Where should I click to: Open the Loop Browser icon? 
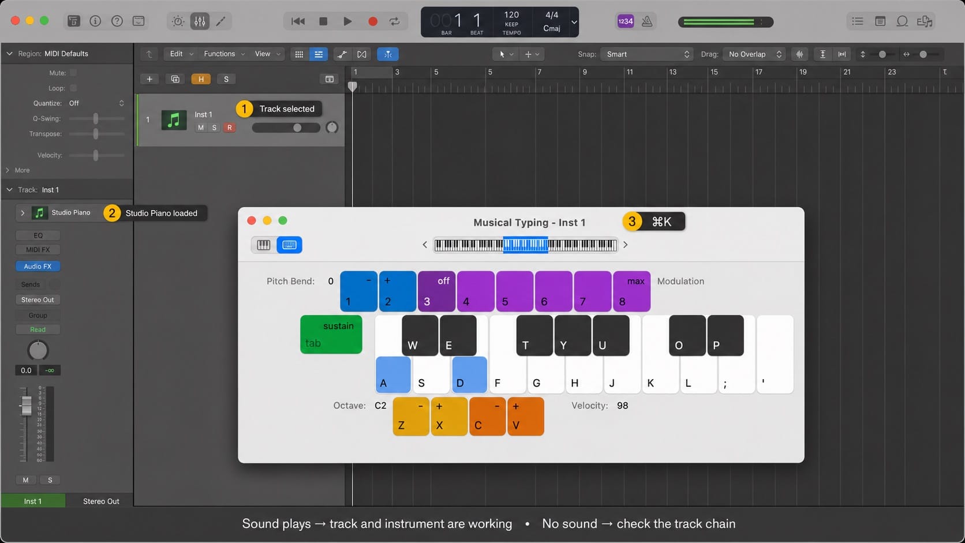(902, 21)
